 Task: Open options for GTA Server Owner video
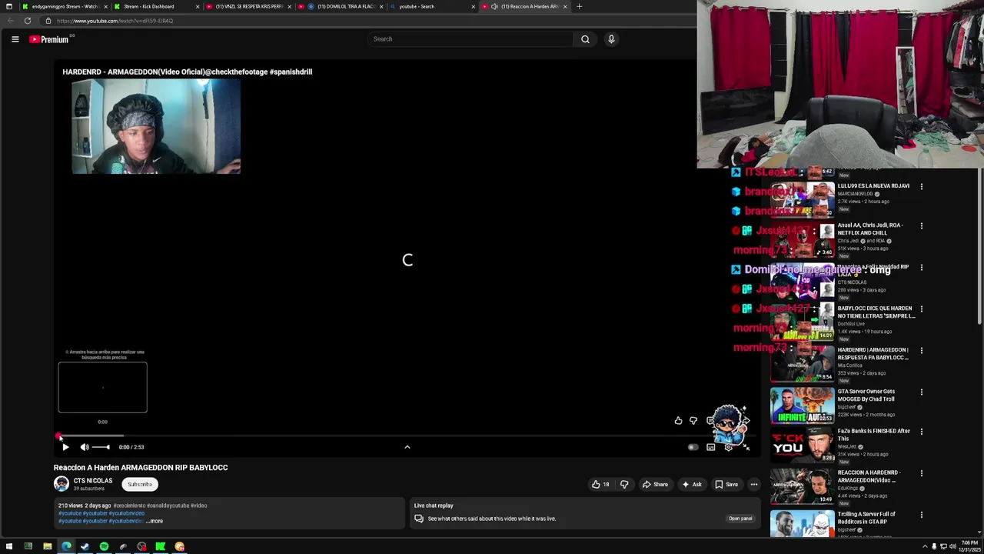(922, 392)
